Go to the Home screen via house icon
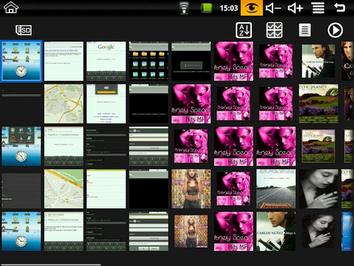 tap(11, 8)
